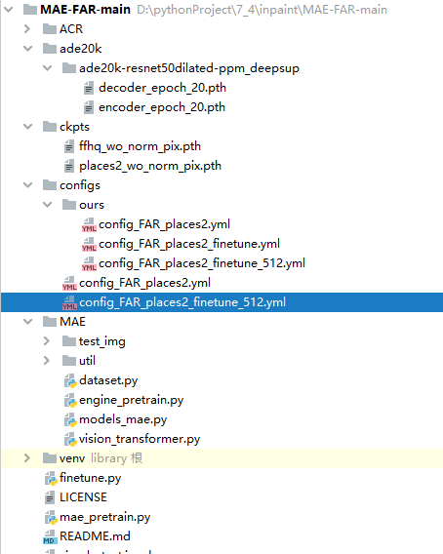Click dataset.py Python file icon
Viewport: 443px width, 554px height.
70,380
